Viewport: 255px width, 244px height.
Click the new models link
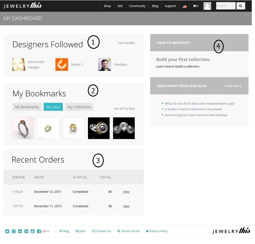[x=126, y=43]
